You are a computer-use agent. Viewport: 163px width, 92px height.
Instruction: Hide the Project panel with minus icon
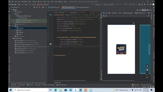[x=46, y=7]
